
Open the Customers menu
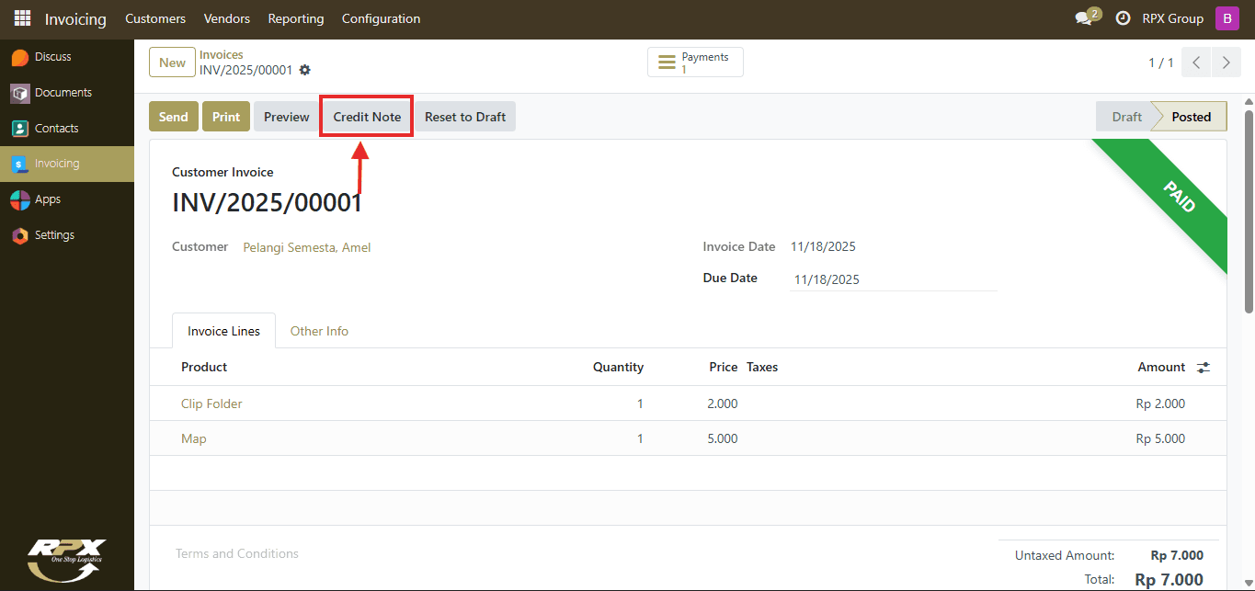click(x=155, y=18)
